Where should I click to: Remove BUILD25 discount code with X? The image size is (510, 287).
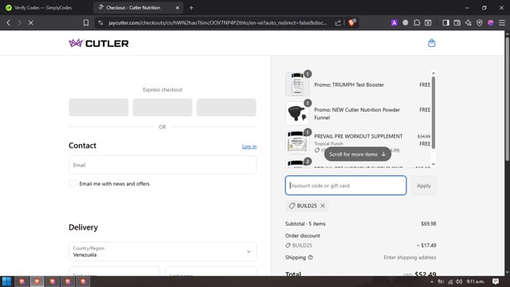pyautogui.click(x=323, y=206)
